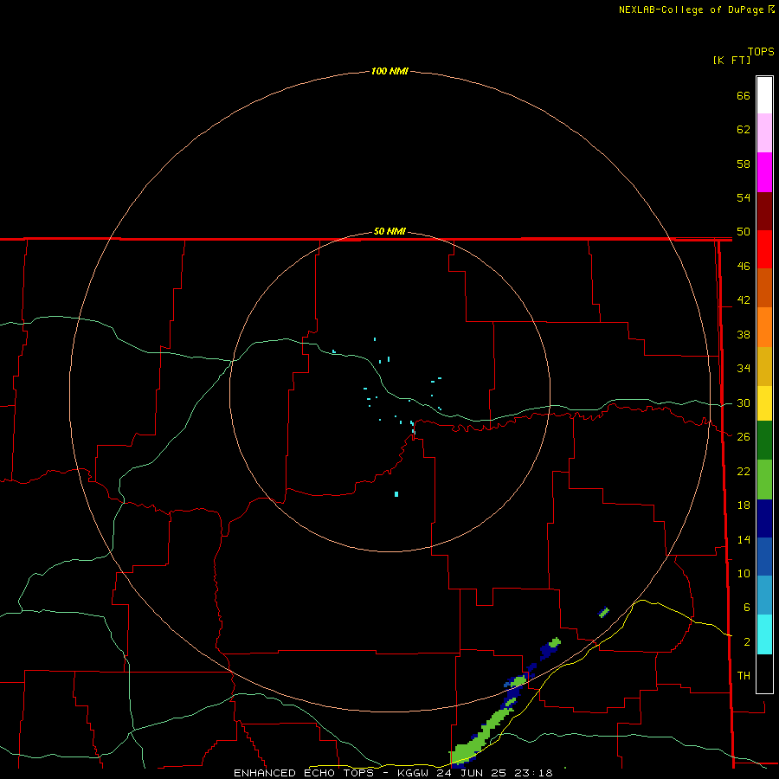This screenshot has height=779, width=779.
Task: Click the light green legend swatch
Action: (764, 480)
